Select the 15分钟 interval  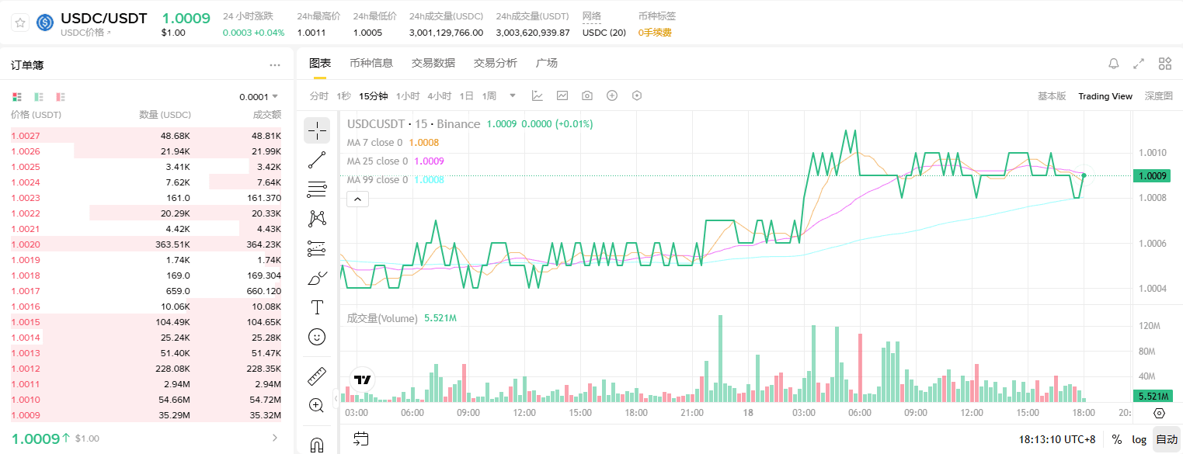click(x=374, y=96)
